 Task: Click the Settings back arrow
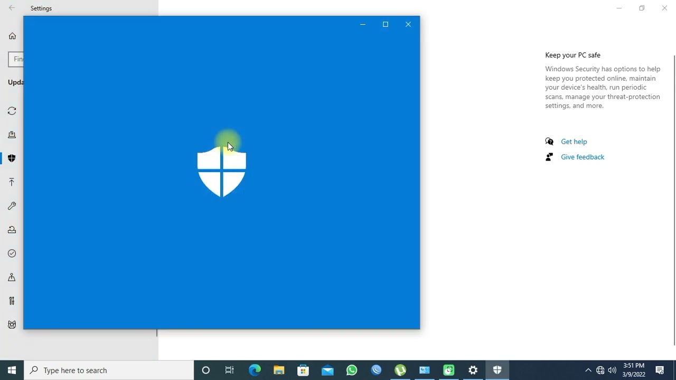click(12, 8)
